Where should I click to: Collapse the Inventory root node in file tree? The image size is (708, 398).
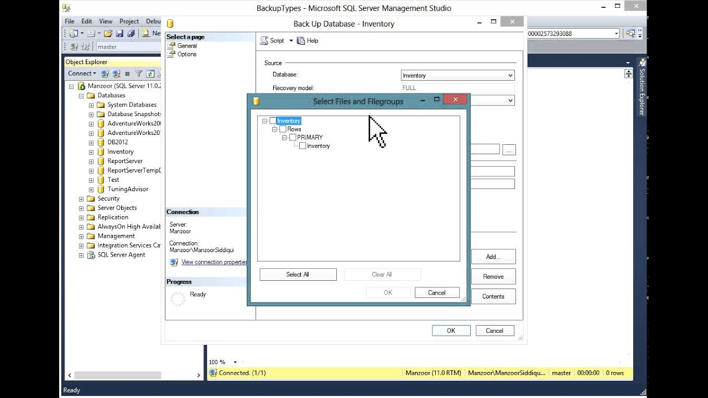point(264,121)
